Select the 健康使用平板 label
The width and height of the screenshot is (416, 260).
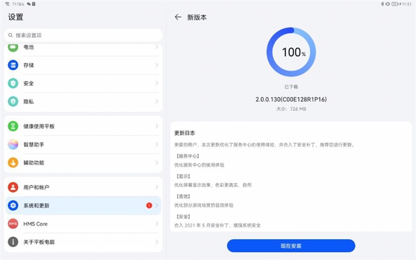point(39,126)
